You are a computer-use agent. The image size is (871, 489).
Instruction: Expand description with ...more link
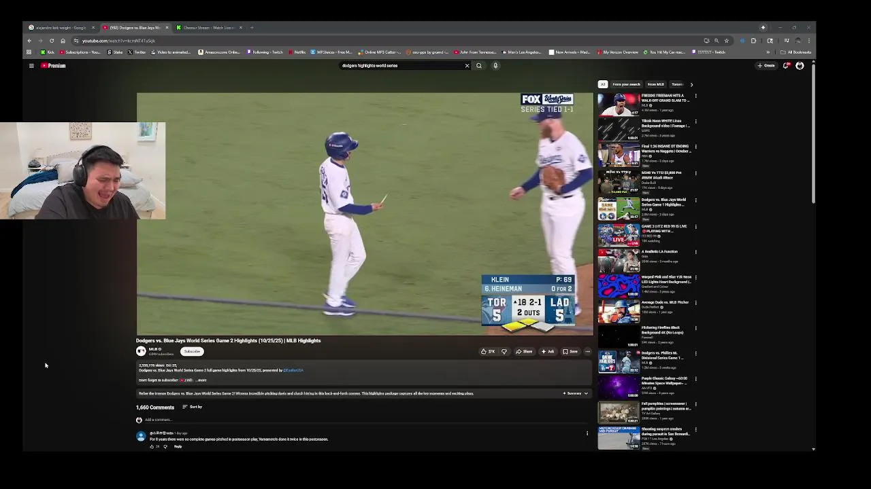[x=201, y=380]
